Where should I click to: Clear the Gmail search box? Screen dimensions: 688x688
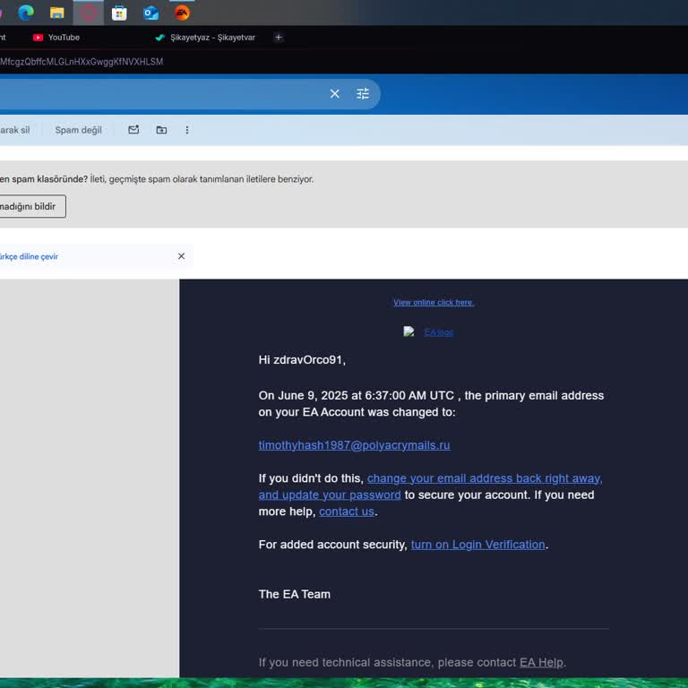tap(335, 94)
